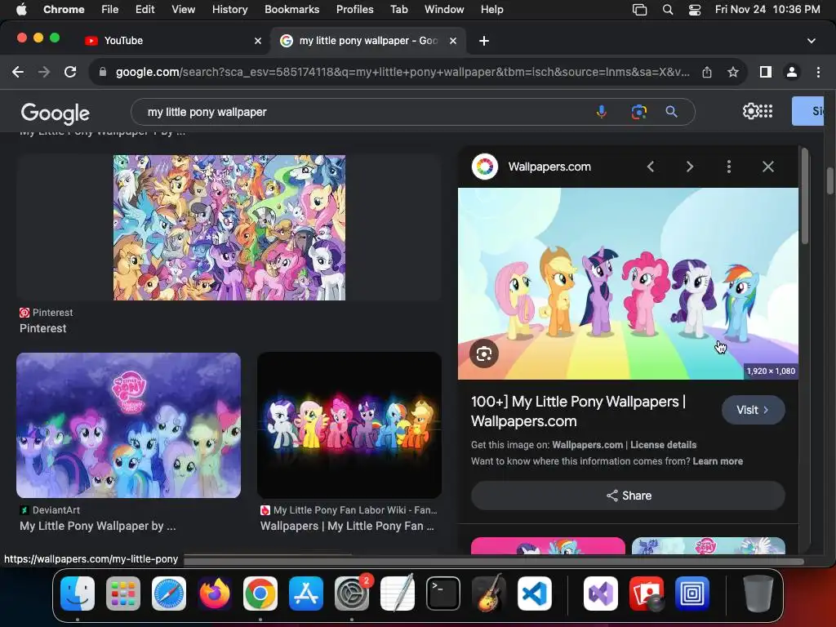Viewport: 836px width, 627px height.
Task: Open Control Center in menu bar
Action: coord(694,10)
